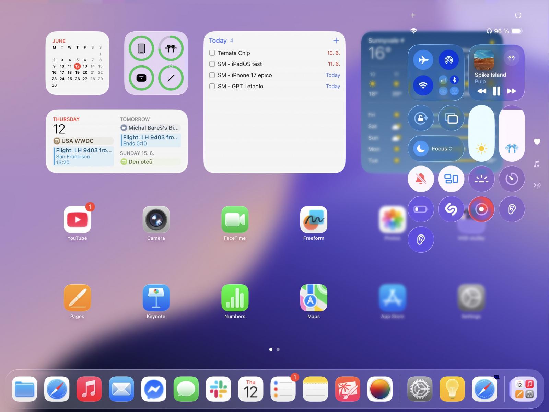Pause Spike Island playback
The image size is (549, 412).
[497, 91]
